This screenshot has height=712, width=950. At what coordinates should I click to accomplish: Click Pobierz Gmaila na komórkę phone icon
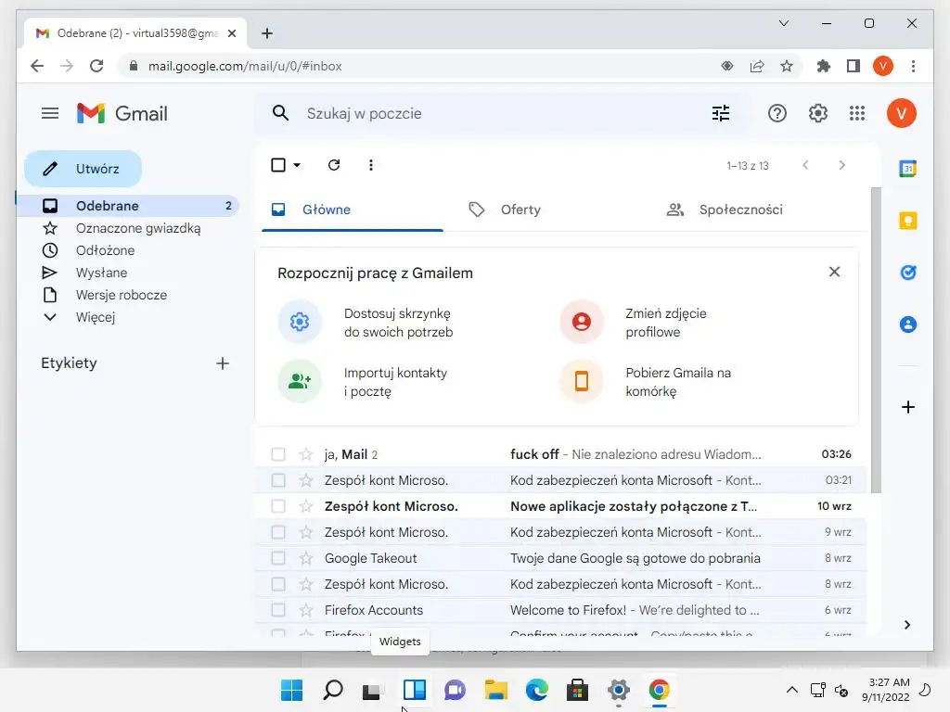(x=582, y=381)
